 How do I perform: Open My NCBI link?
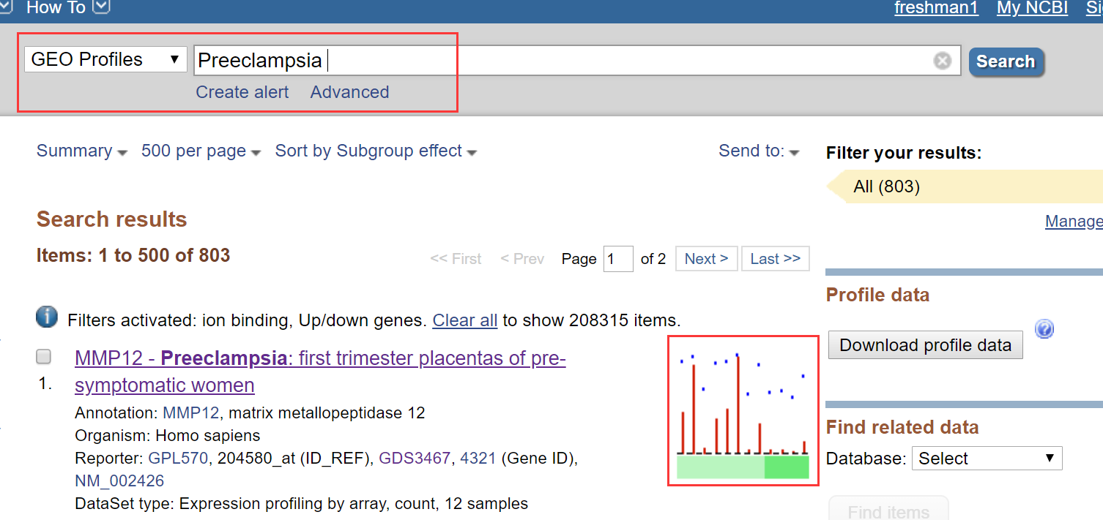1032,8
